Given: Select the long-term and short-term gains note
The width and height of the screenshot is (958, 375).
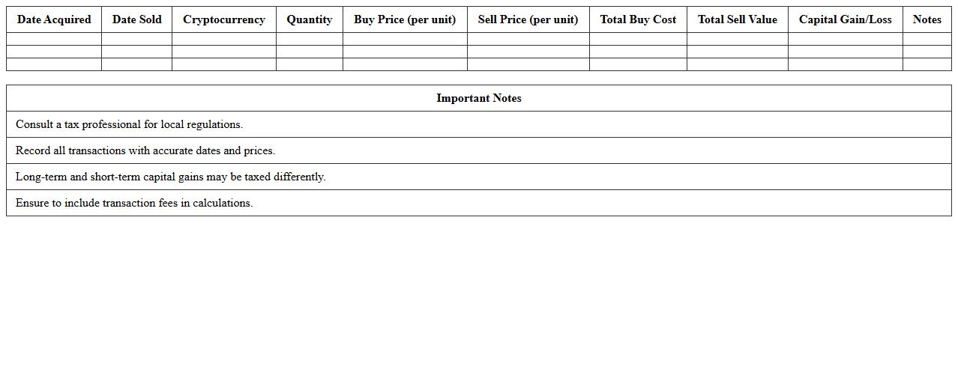Looking at the screenshot, I should (x=170, y=177).
